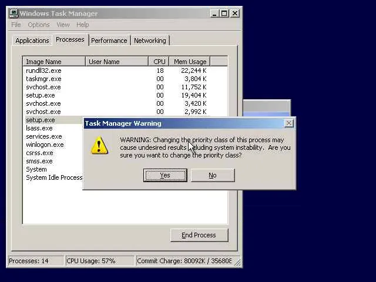Click the yellow warning triangle icon
This screenshot has width=376, height=282.
99,145
